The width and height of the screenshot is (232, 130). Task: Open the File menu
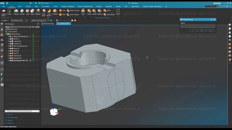click(x=3, y=6)
